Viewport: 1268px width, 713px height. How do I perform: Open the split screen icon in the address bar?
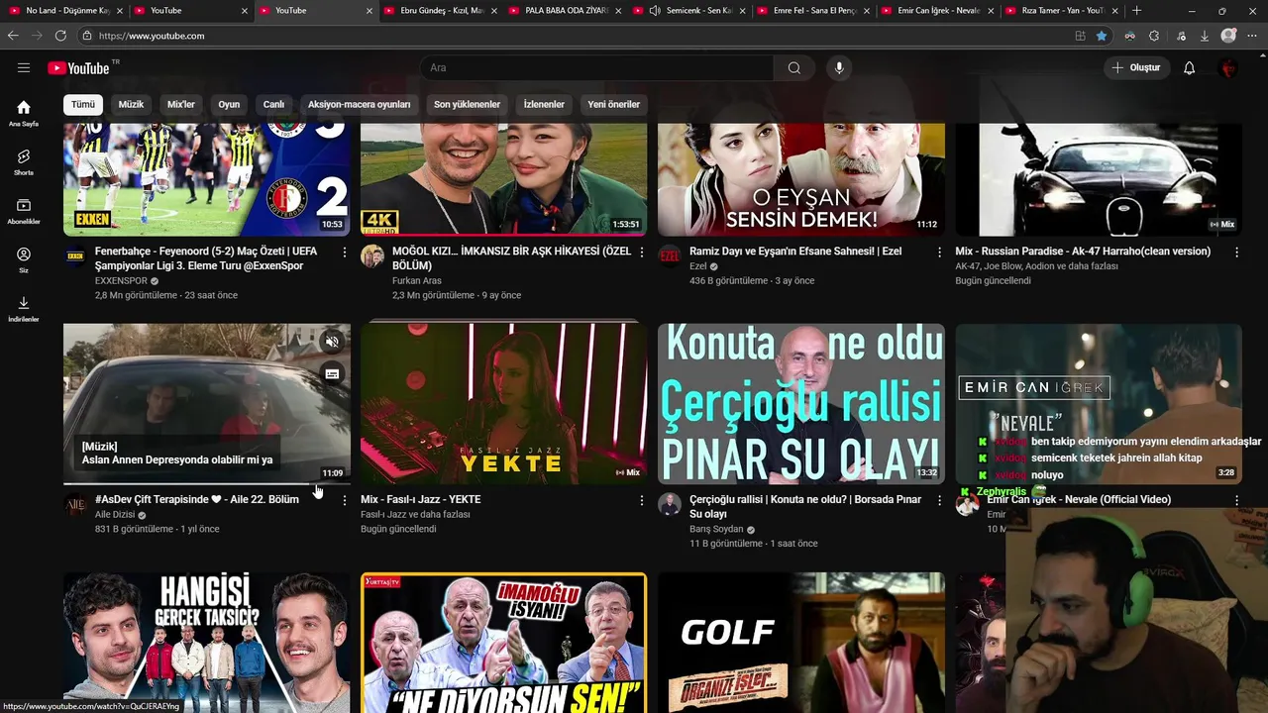pyautogui.click(x=1080, y=36)
